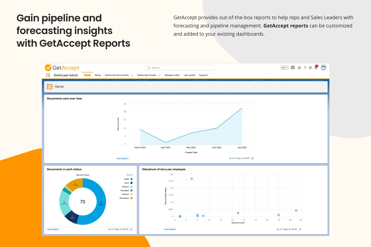
Task: Select the Draft status color swatch
Action: (131, 179)
